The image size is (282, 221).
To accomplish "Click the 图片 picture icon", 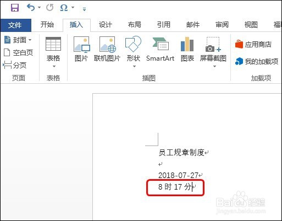I will [x=81, y=44].
